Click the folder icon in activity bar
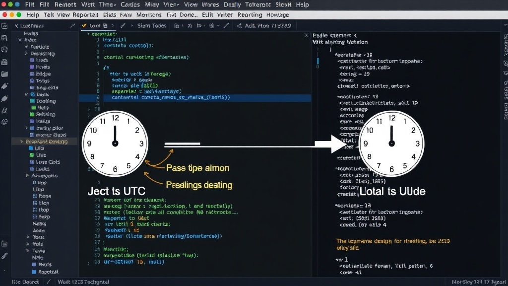Viewport: 508px width, 286px height. [x=4, y=74]
